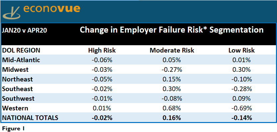Click national Moderate Risk total 0.16%
Viewport: 277px width, 132px height.
pos(172,118)
